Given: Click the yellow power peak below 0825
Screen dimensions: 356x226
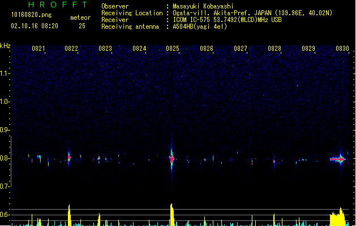Looking at the screenshot, I should coord(172,215).
